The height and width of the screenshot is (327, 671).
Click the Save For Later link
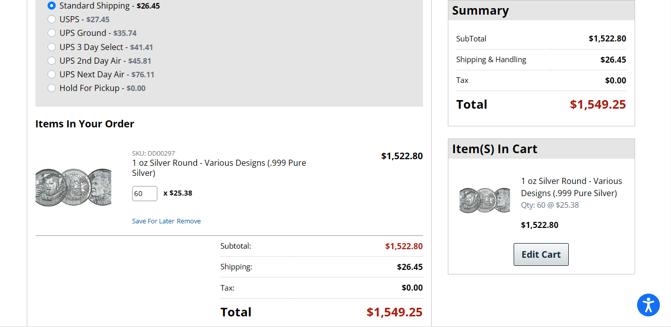pyautogui.click(x=153, y=221)
